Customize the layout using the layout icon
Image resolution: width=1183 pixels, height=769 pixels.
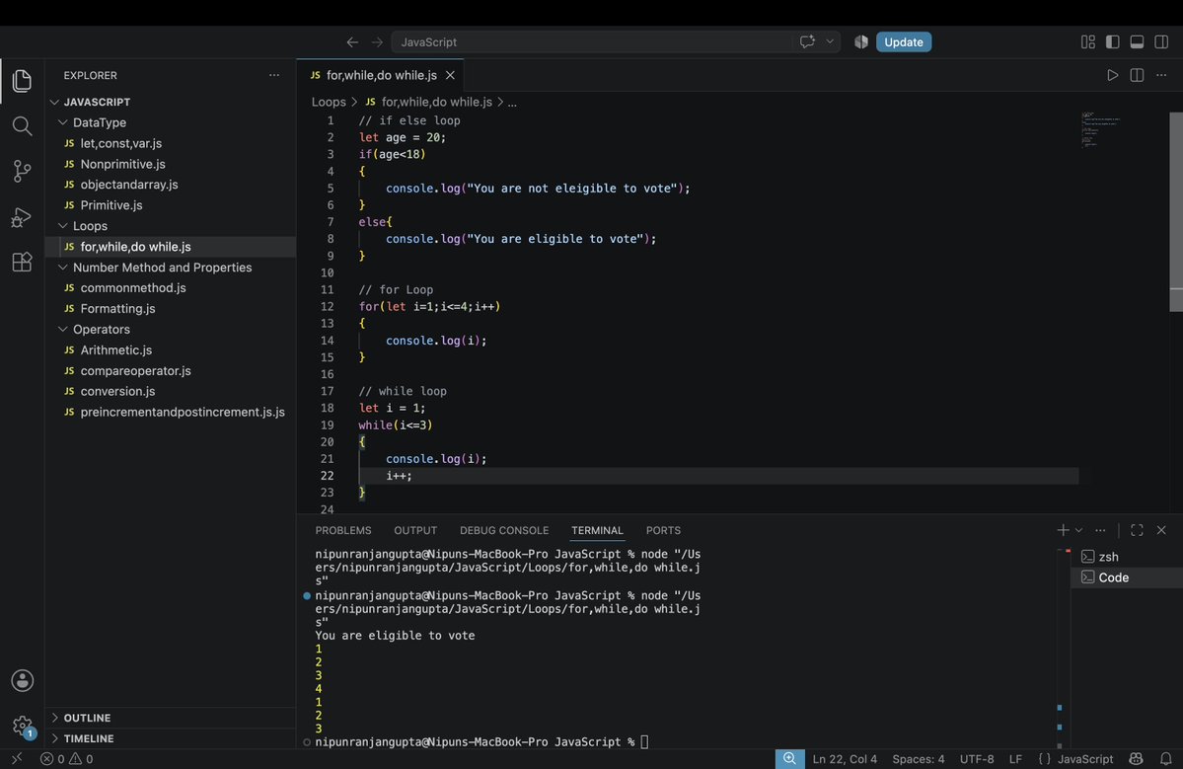(1088, 42)
